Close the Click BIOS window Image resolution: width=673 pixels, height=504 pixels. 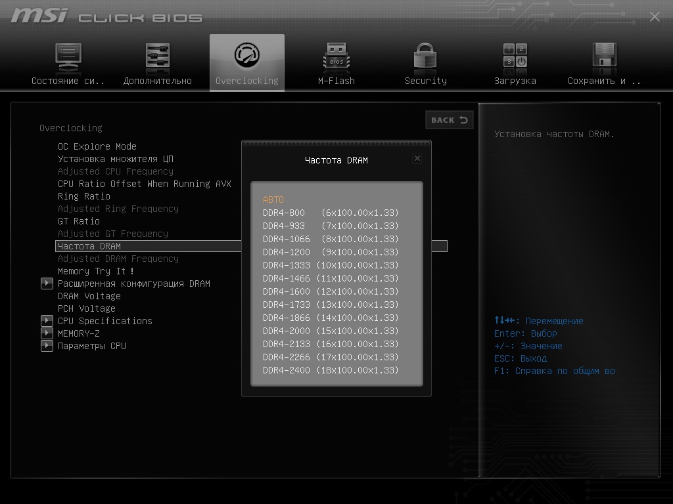[655, 16]
